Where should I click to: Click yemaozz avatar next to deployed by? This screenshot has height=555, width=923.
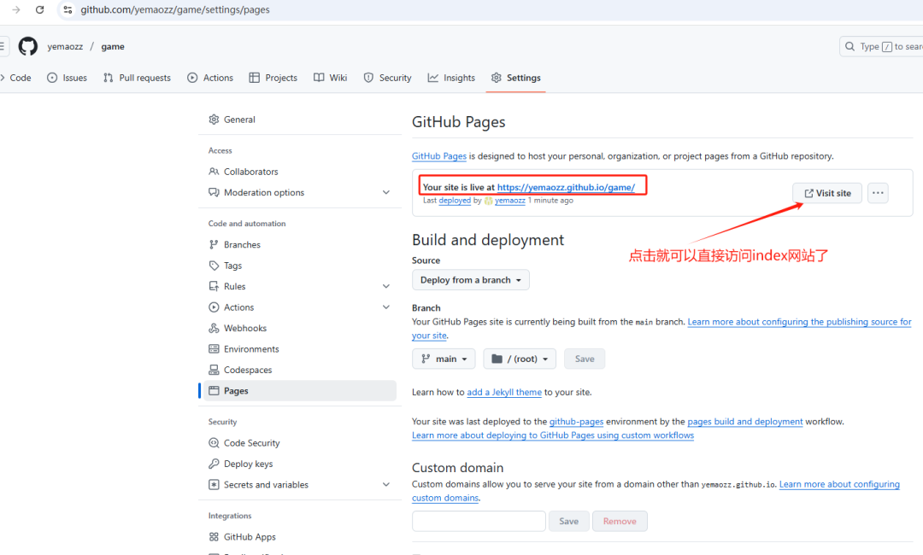pyautogui.click(x=489, y=201)
